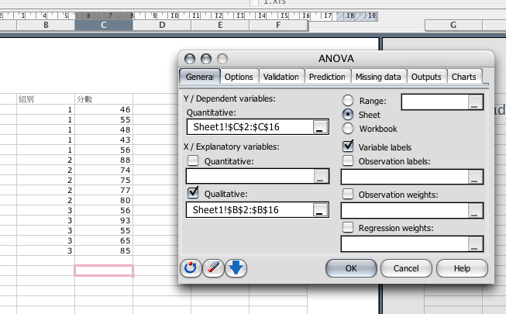Select column B header in spreadsheet
506x314 pixels.
[x=46, y=25]
